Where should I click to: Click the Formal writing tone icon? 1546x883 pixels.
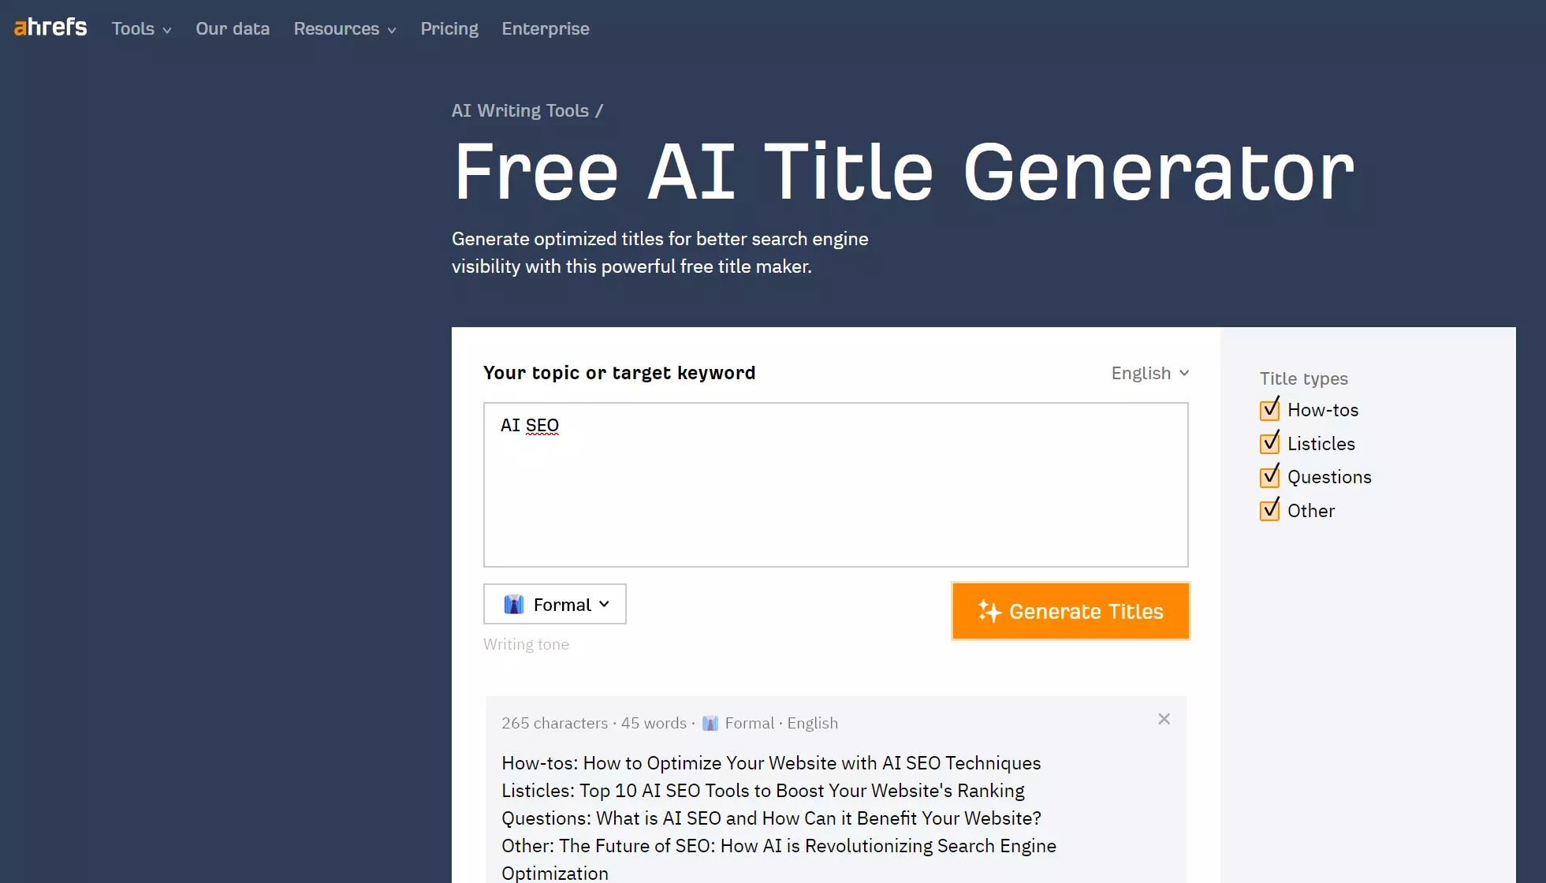coord(514,604)
